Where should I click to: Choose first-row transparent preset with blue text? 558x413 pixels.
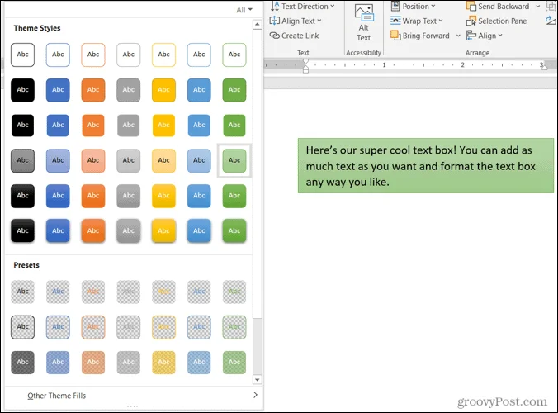[x=58, y=292]
